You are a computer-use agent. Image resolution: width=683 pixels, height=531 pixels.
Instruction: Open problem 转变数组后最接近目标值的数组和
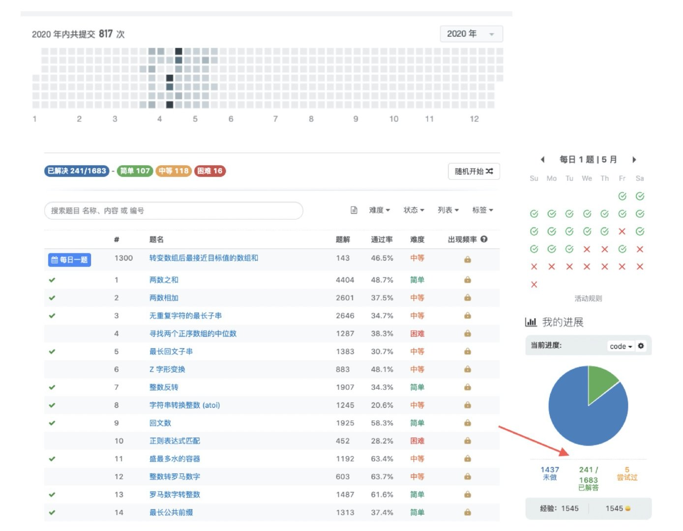(x=204, y=258)
